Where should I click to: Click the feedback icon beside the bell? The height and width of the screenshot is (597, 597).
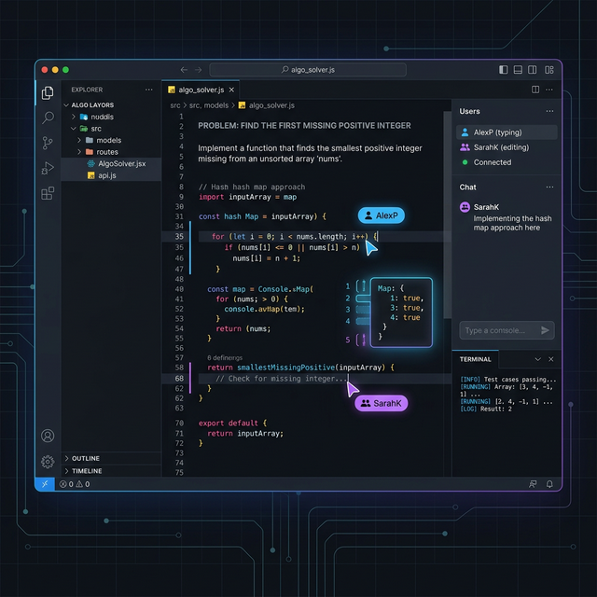(x=533, y=484)
